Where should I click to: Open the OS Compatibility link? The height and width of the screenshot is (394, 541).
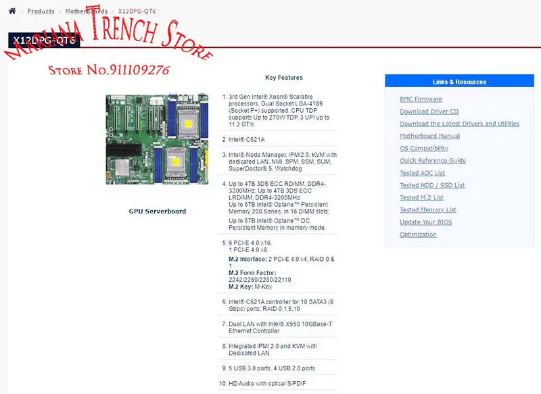coord(424,148)
